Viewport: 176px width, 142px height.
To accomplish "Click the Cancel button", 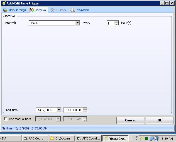I will [x=130, y=120].
